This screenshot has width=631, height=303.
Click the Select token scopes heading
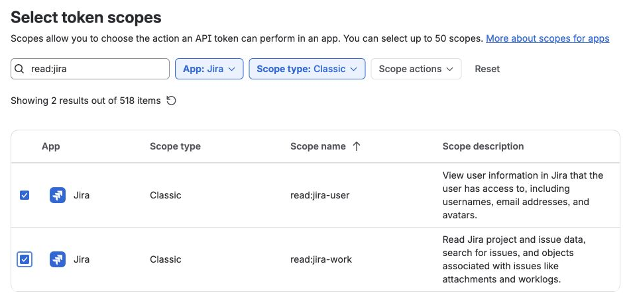coord(86,17)
